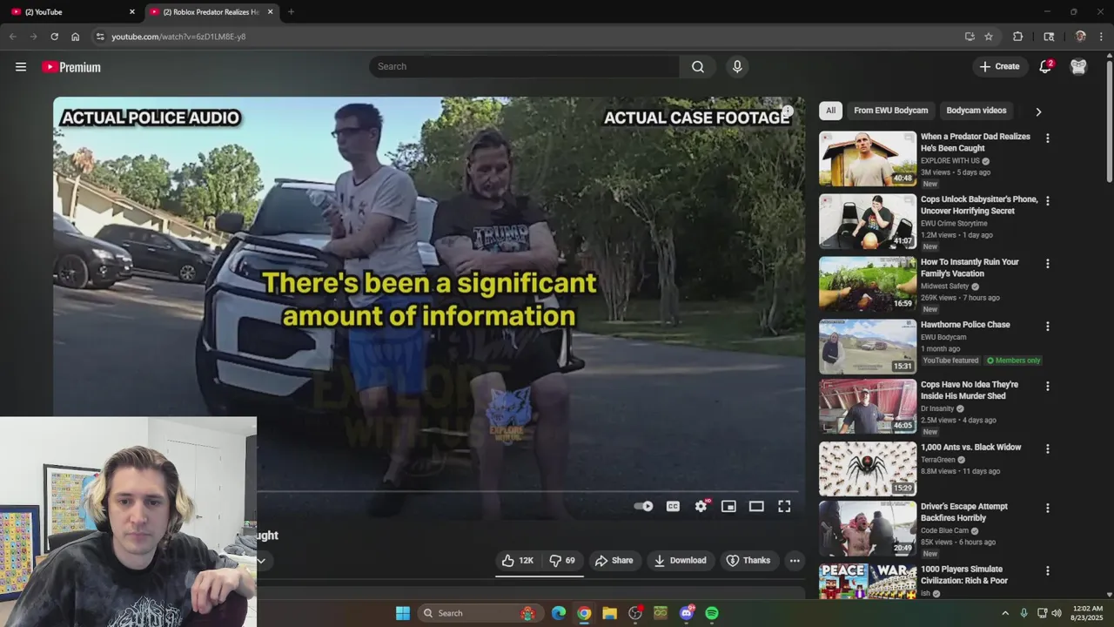
Task: Open the YouTube guide hamburger menu
Action: pos(21,67)
